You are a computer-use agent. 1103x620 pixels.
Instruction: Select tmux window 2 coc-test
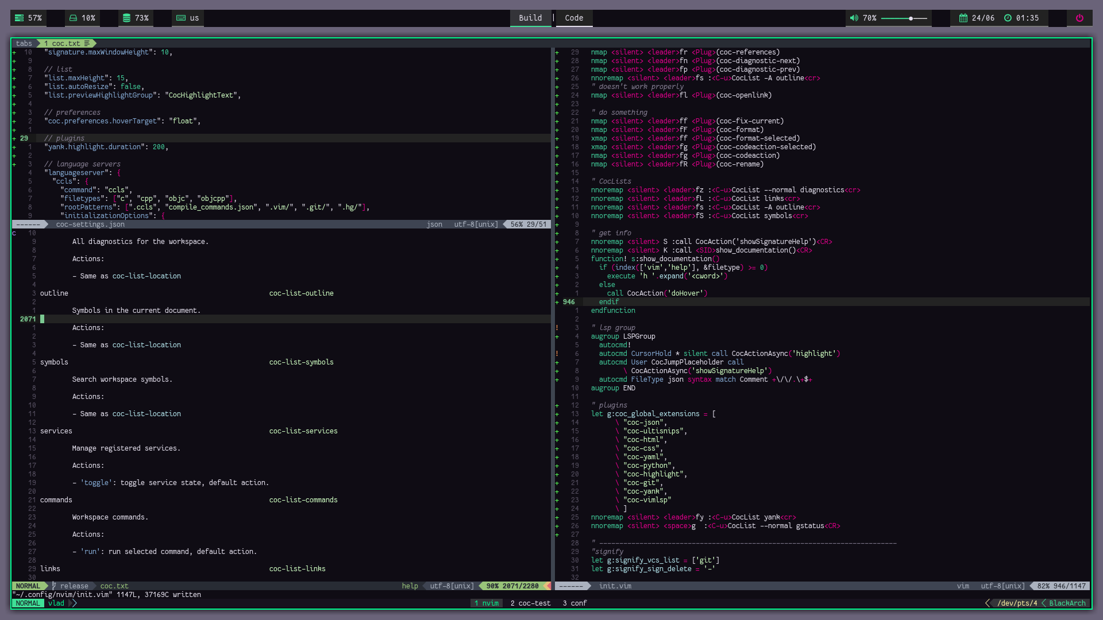(x=530, y=603)
